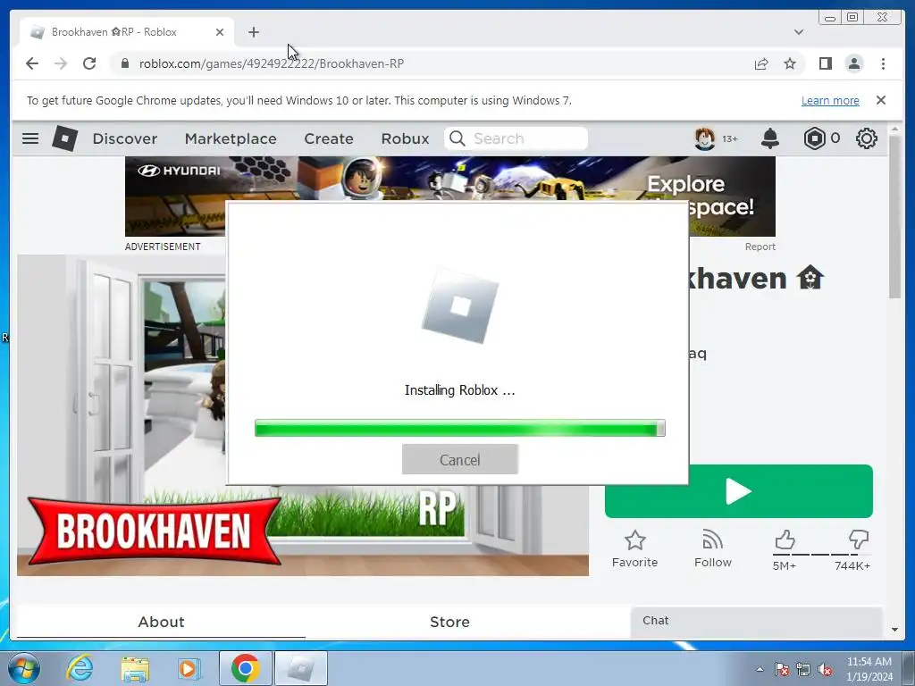Open the Roblox hamburger navigation menu
Viewport: 915px width, 686px height.
pyautogui.click(x=30, y=138)
